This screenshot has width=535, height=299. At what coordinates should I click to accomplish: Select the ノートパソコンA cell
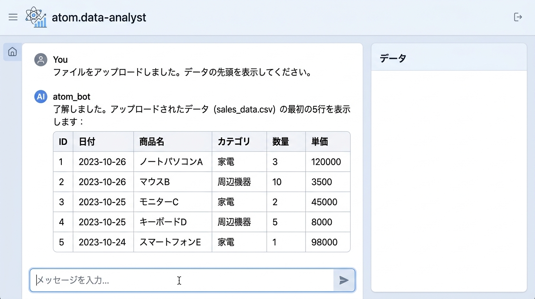171,162
